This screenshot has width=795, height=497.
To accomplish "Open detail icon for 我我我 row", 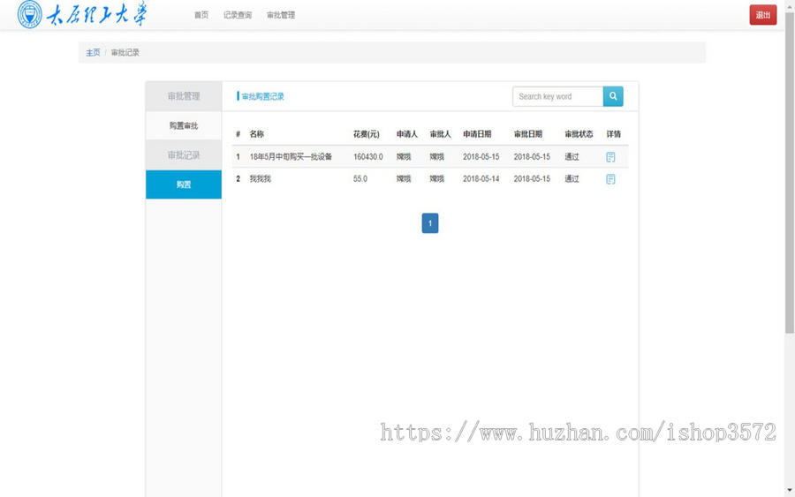I will 610,179.
